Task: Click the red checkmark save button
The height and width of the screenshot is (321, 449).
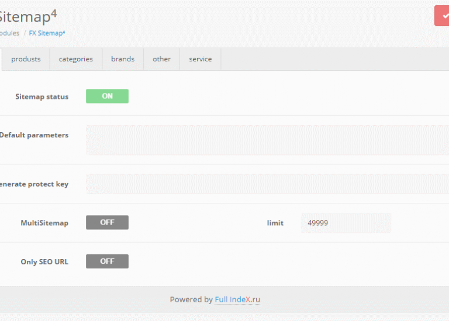Action: click(x=442, y=16)
